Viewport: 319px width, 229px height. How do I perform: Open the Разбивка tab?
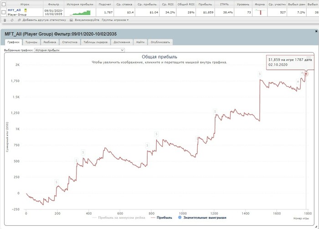click(50, 42)
